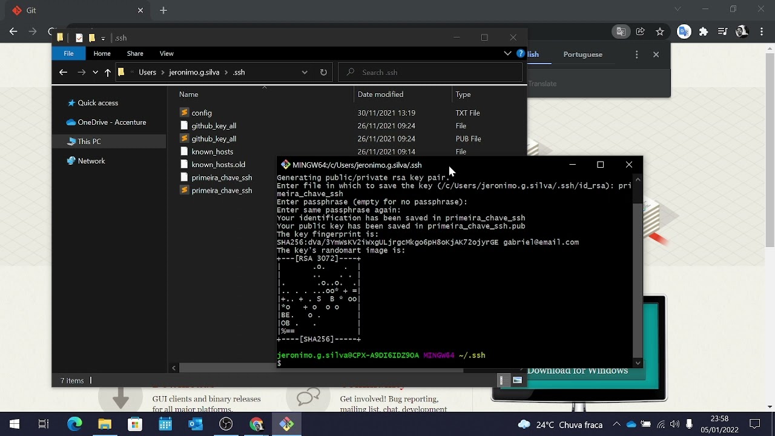Image resolution: width=775 pixels, height=436 pixels.
Task: Open Google Translate extension icon
Action: tap(684, 31)
